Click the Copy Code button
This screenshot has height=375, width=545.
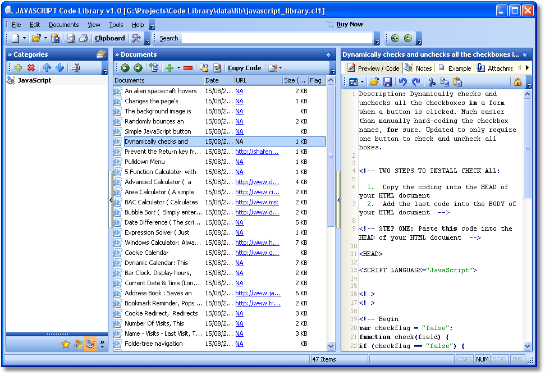pos(244,68)
